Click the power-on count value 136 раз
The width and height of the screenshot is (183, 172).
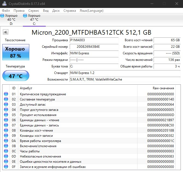pos(167,60)
